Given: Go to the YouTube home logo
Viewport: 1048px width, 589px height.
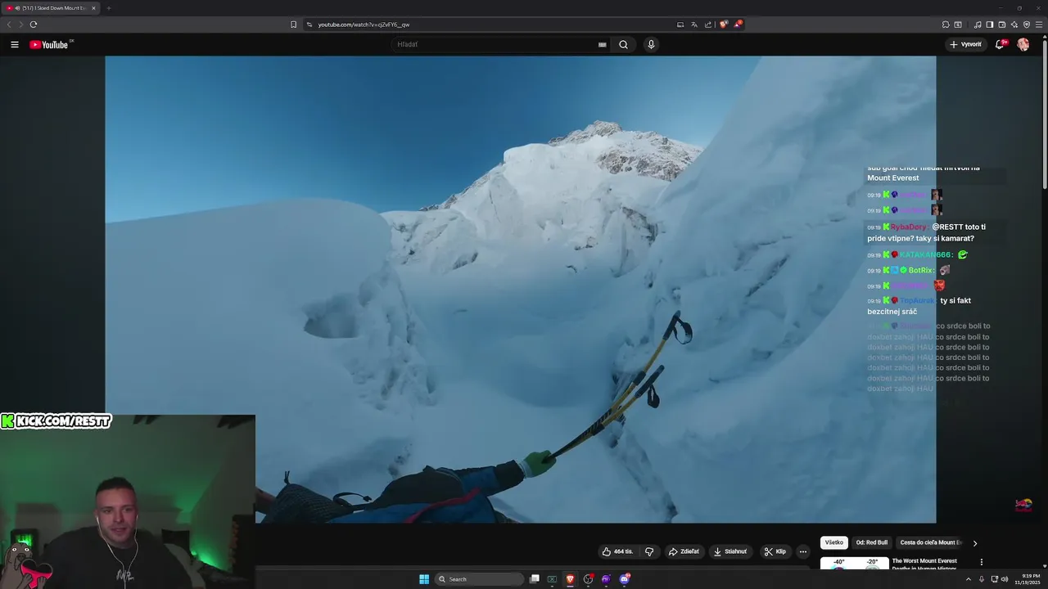Looking at the screenshot, I should (x=51, y=44).
